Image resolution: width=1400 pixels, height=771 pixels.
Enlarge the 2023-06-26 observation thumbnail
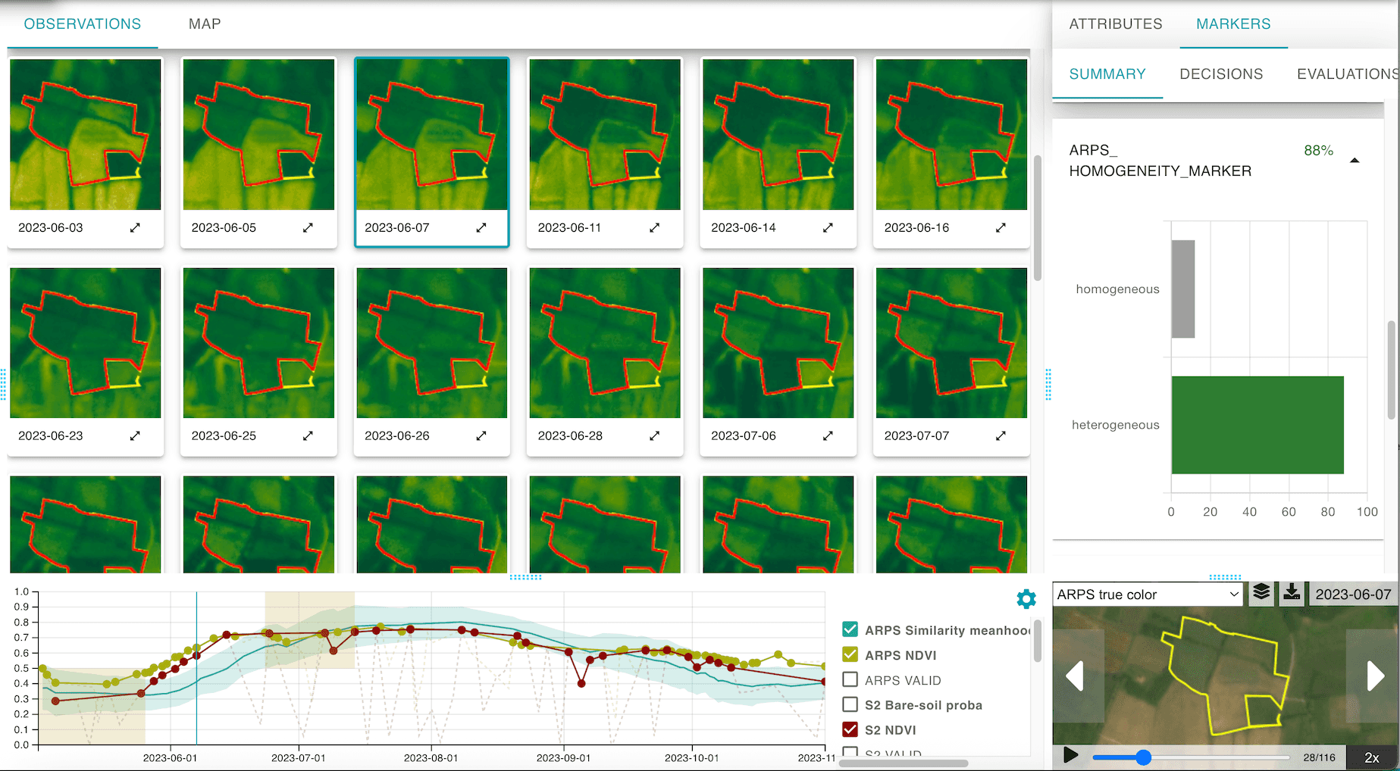pos(481,435)
